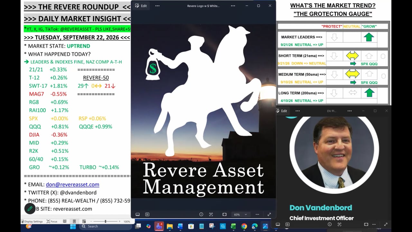412x232 pixels.
Task: Select the MAG7 -0.55% row
Action: pyautogui.click(x=48, y=94)
